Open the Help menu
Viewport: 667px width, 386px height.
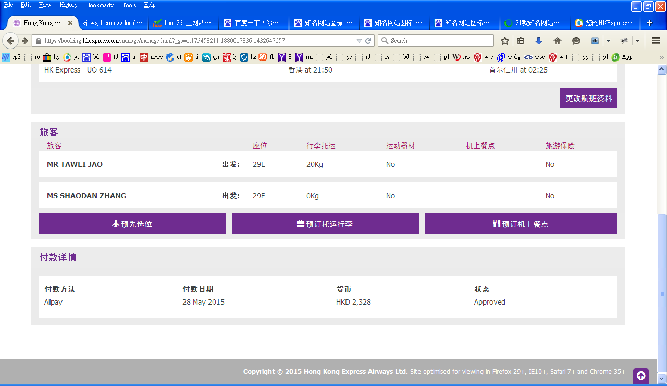[150, 5]
